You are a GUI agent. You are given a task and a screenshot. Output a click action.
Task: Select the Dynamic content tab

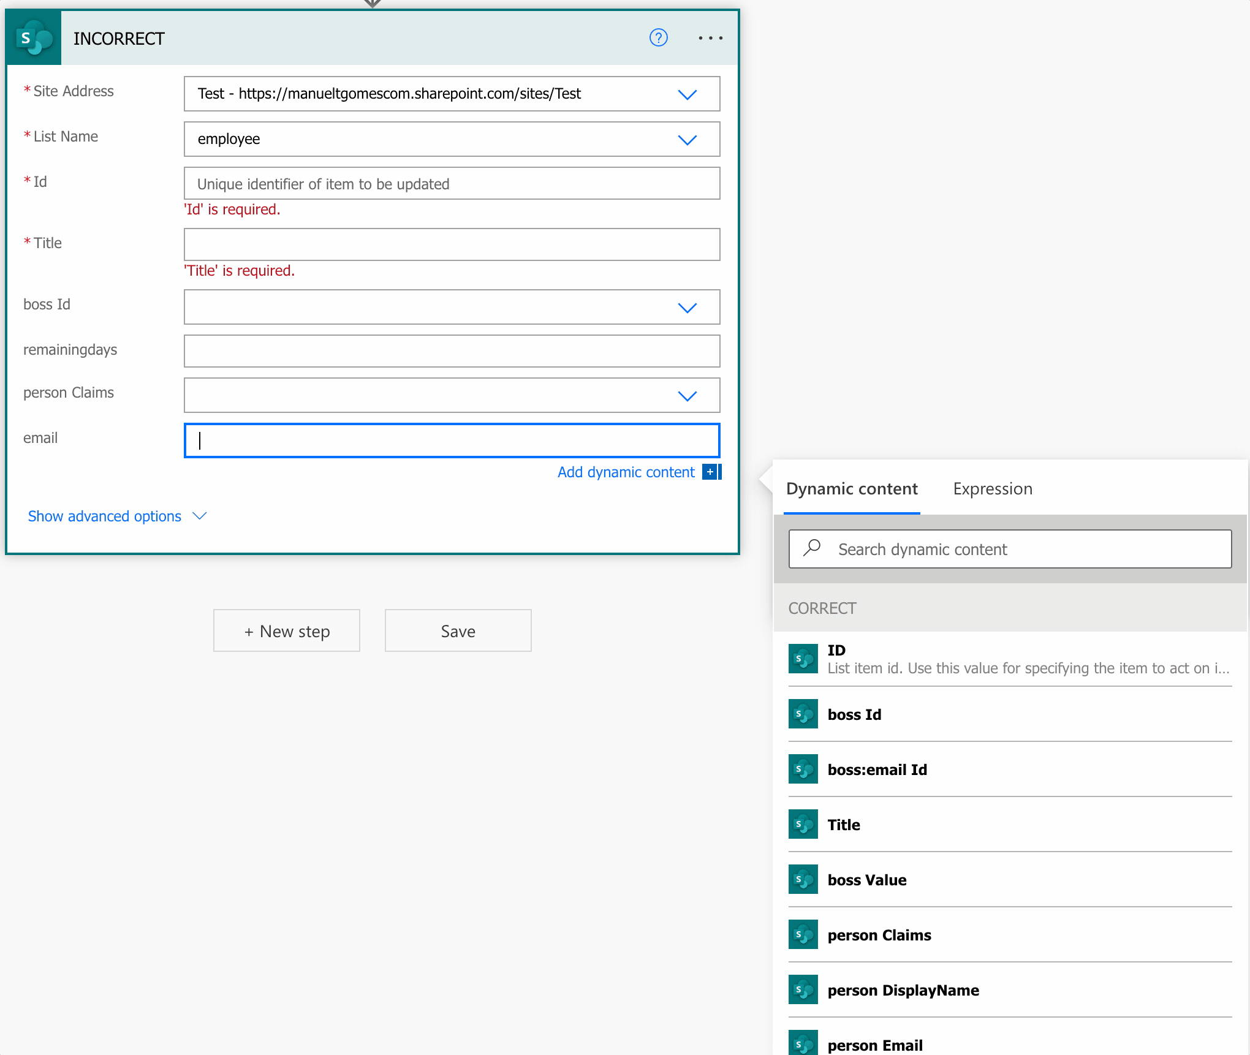[x=851, y=489]
